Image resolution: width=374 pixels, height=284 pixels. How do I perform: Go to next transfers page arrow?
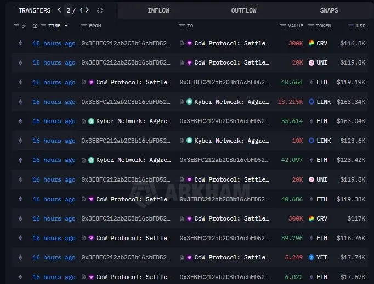pyautogui.click(x=88, y=10)
